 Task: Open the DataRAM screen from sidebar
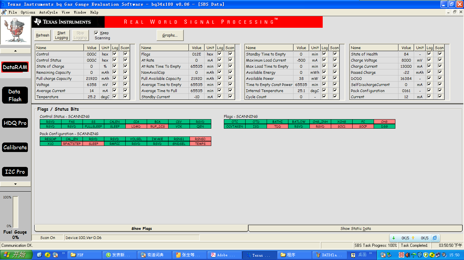[x=15, y=67]
